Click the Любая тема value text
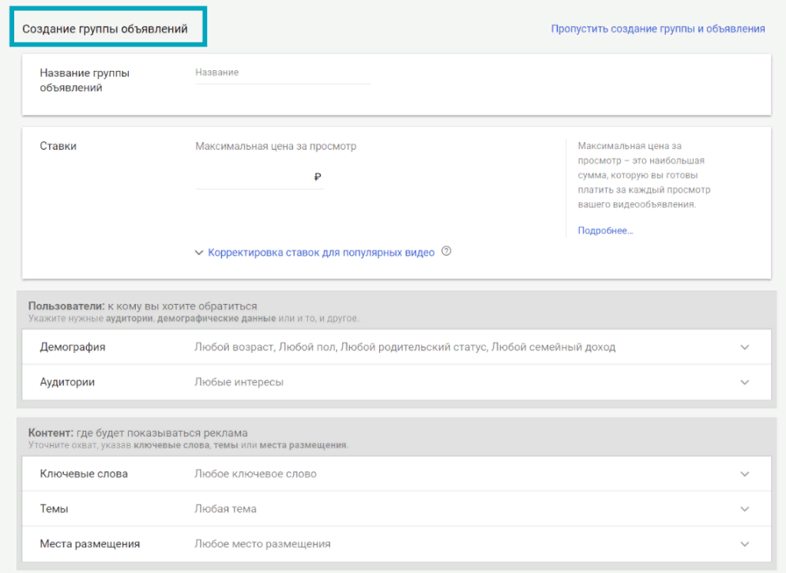Image resolution: width=786 pixels, height=573 pixels. pos(225,509)
